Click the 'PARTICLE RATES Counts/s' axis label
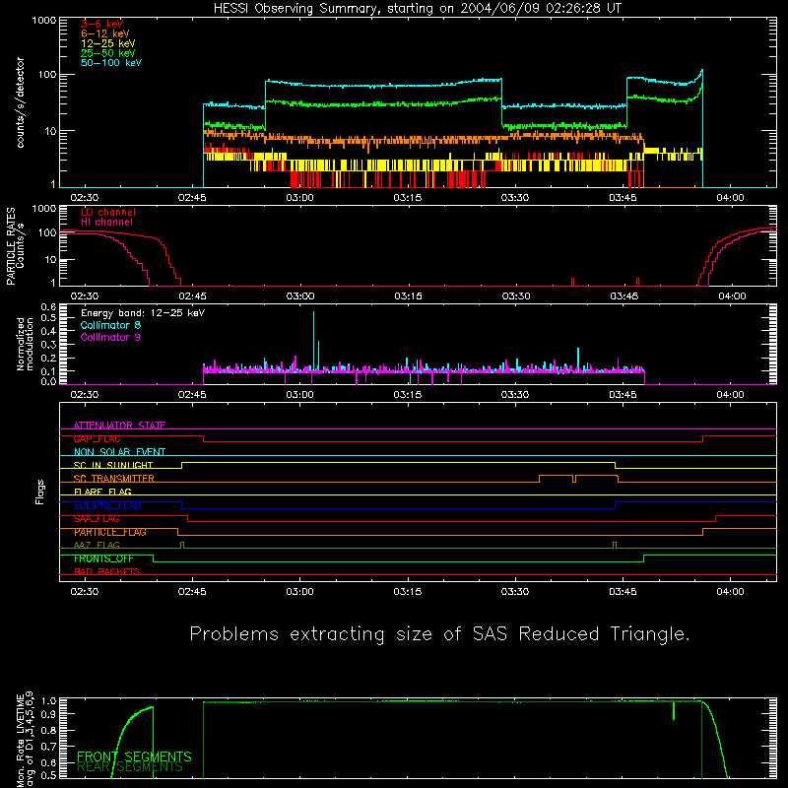788x788 pixels. coord(15,245)
